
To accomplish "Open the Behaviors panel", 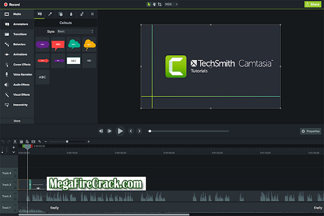I will 17,44.
